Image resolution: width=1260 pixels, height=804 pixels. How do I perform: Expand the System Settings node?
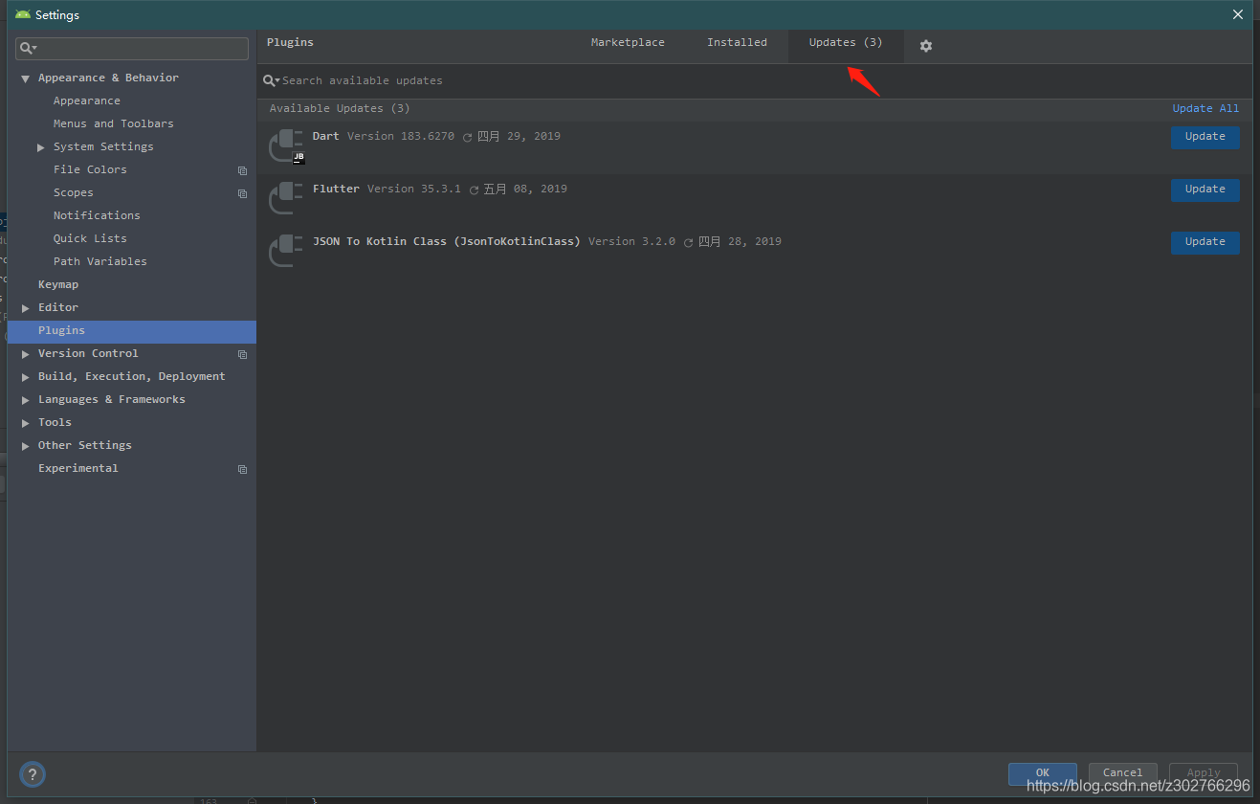tap(41, 147)
